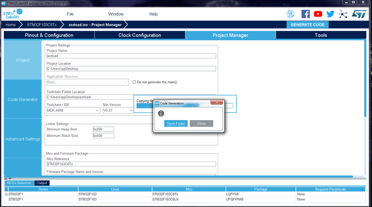Open the Help menu

[153, 14]
